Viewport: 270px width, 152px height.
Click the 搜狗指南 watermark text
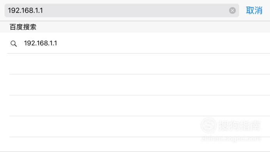click(240, 125)
